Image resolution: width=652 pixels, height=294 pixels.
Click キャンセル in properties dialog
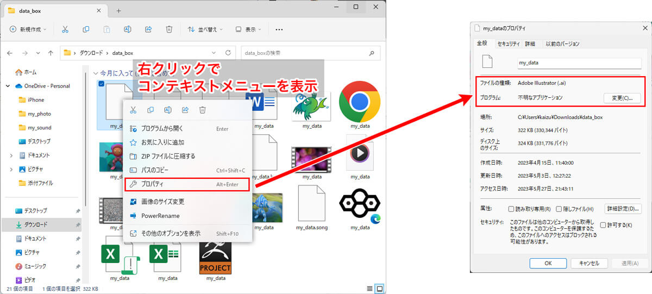589,263
